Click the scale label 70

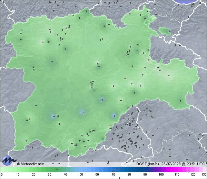[x=113, y=175]
